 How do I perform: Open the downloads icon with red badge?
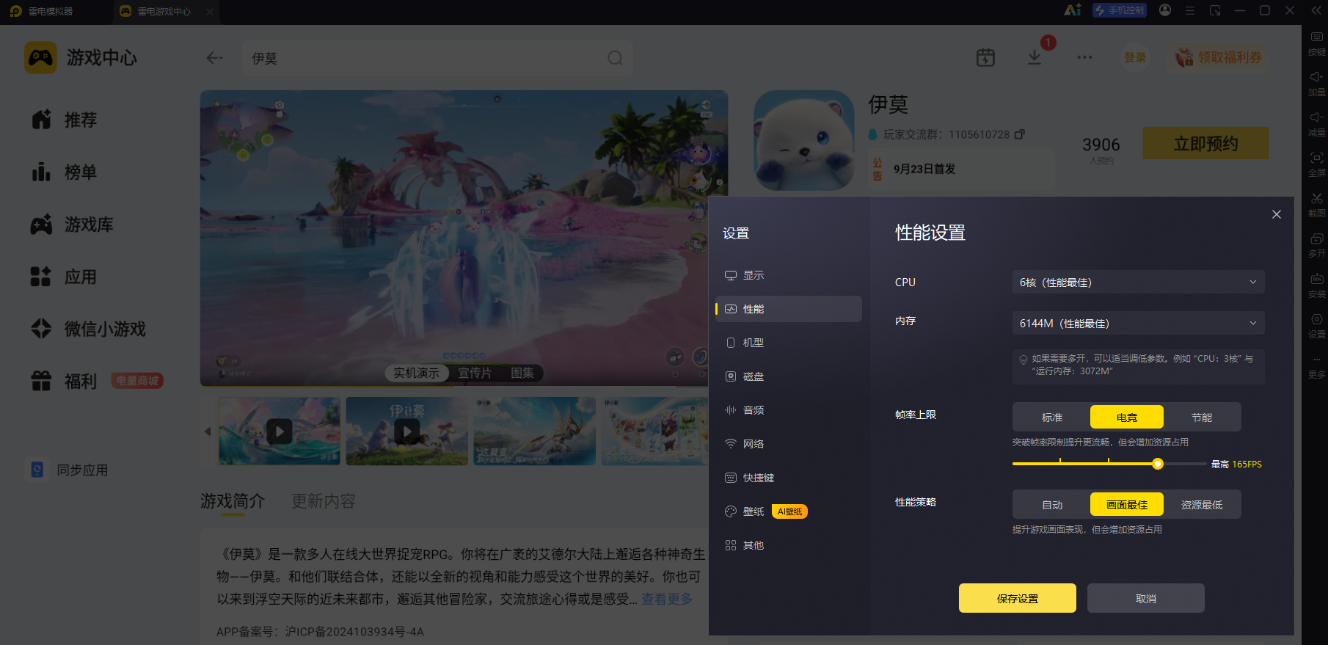pos(1035,57)
